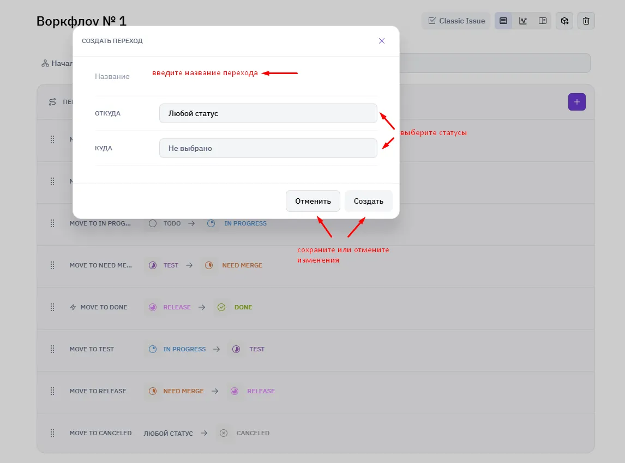Click the lightning icon beside MOVE TO DONE
Viewport: 625px width, 463px height.
pyautogui.click(x=73, y=307)
